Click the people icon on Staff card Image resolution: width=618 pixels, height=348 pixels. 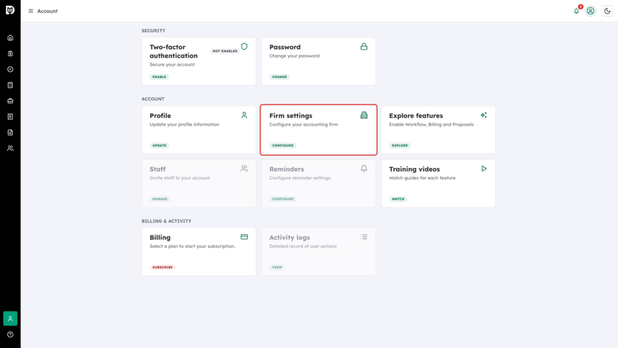point(244,169)
